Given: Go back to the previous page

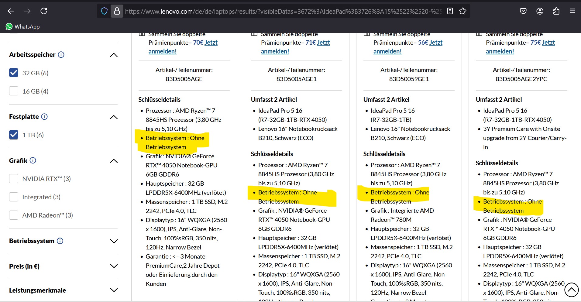Looking at the screenshot, I should click(11, 11).
